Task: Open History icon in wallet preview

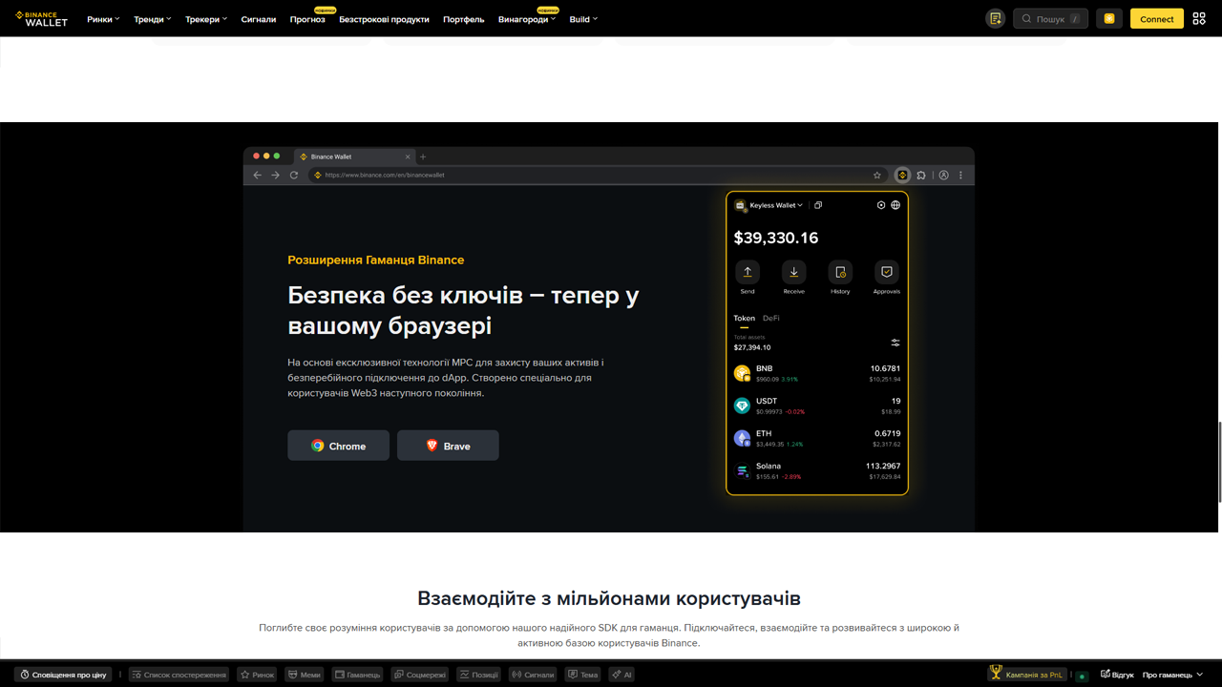Action: tap(840, 272)
